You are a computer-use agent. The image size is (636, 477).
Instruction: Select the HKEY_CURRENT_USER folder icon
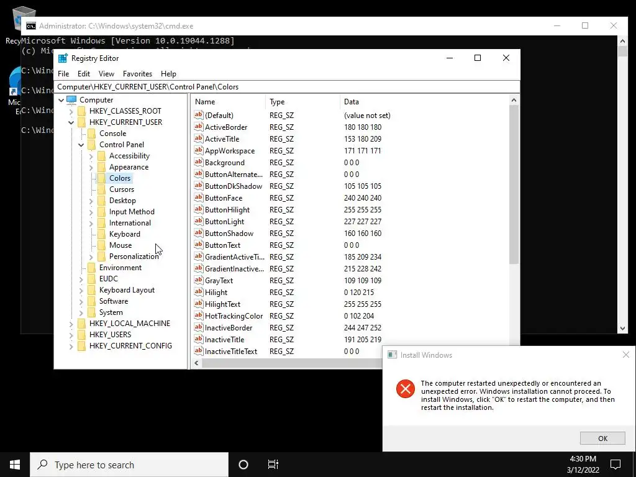click(82, 122)
